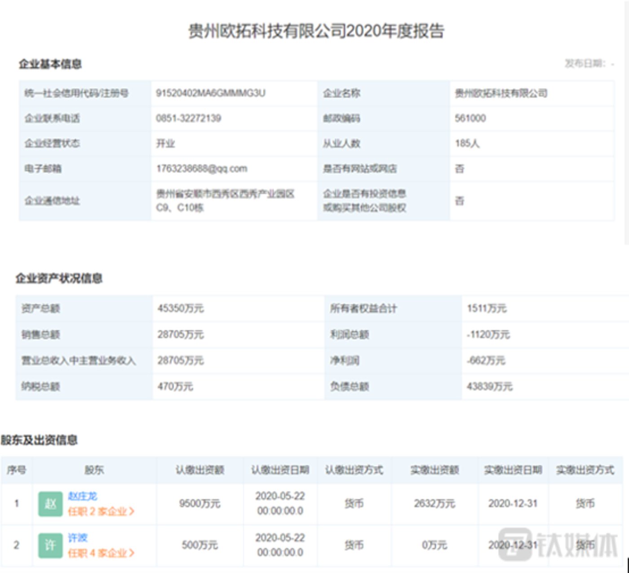Open shareholder 许波's profile link
Viewport: 629px width, 573px height.
[x=78, y=538]
